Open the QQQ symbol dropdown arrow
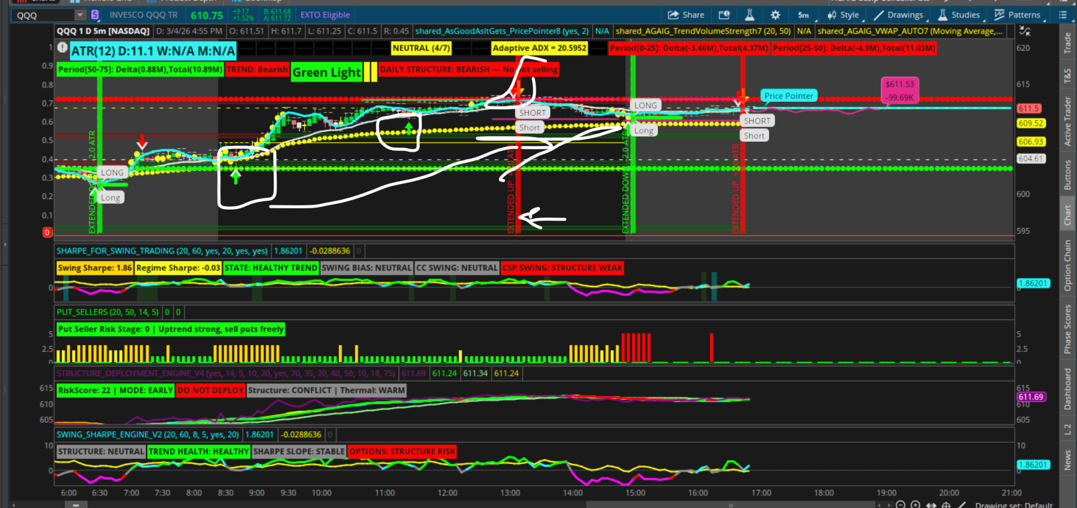1077x508 pixels. coord(80,15)
